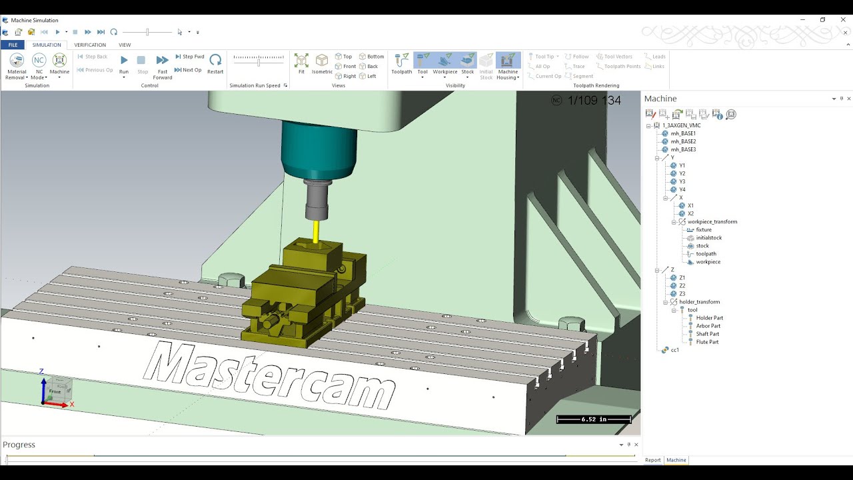
Task: Set view to Left
Action: point(368,76)
